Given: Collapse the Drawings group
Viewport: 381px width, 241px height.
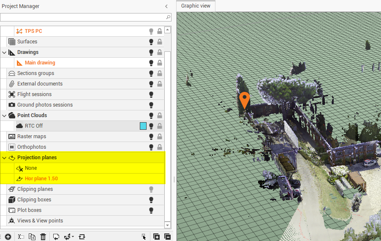Looking at the screenshot, I should tap(4, 52).
